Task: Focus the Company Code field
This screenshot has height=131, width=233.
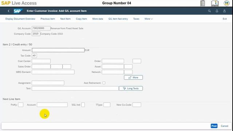Action: (x=36, y=34)
